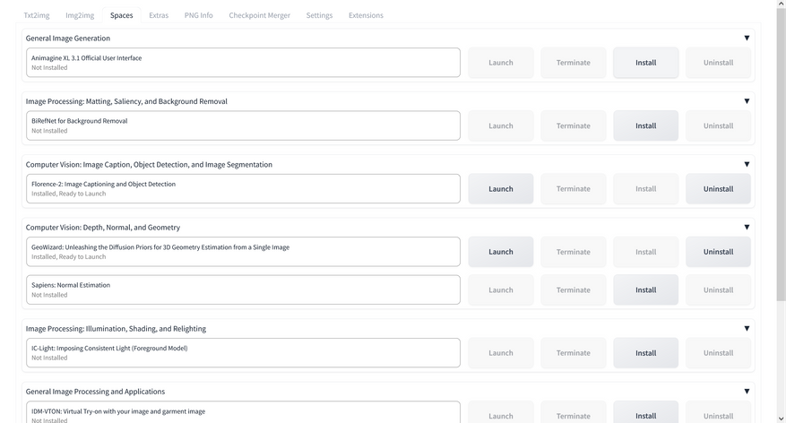Install Animagine XL 3.1 Official User Interface

pos(645,63)
